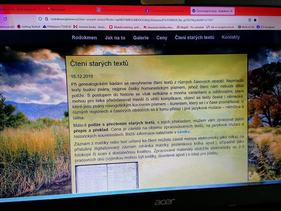Open Jak na to menu item
This screenshot has height=211, width=281.
tap(115, 38)
